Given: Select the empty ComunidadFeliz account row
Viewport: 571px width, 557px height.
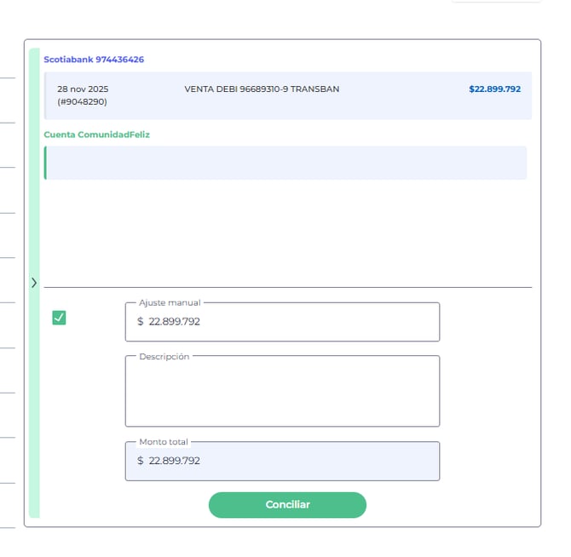Looking at the screenshot, I should [285, 163].
